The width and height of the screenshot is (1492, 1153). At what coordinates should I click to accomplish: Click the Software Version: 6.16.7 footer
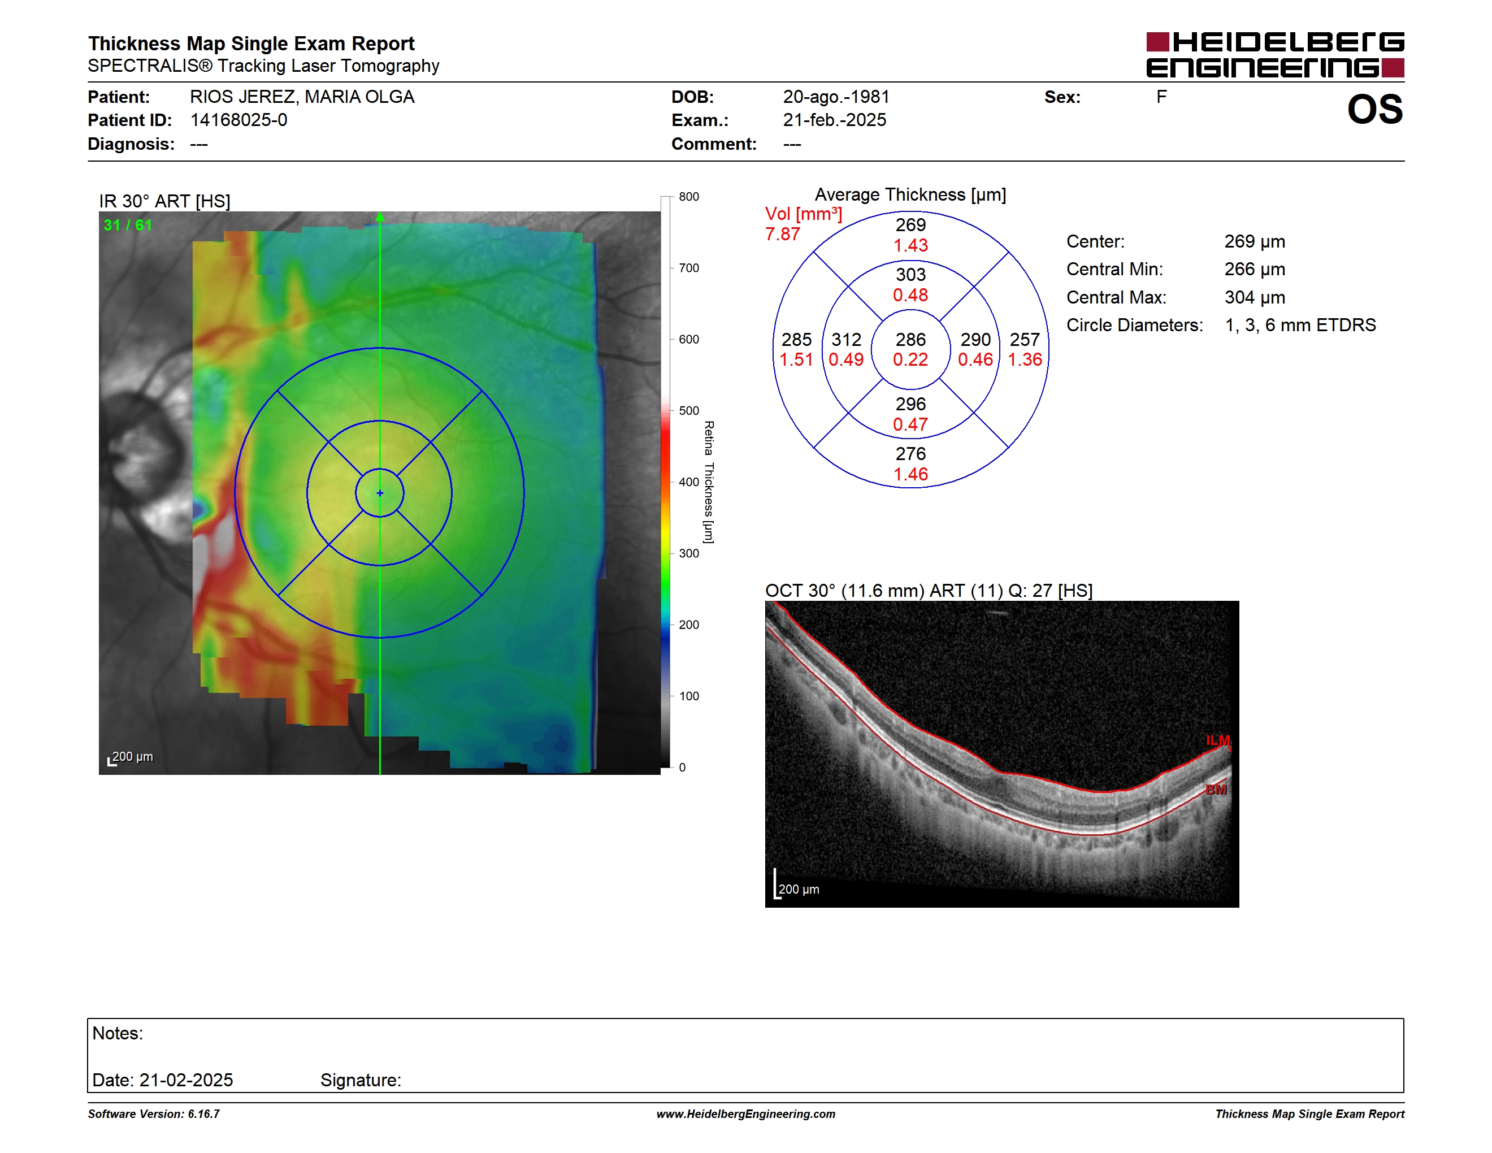(154, 1114)
